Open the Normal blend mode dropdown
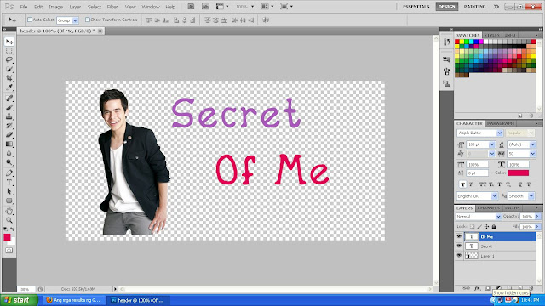Viewport: 545px width, 306px height. pos(498,217)
